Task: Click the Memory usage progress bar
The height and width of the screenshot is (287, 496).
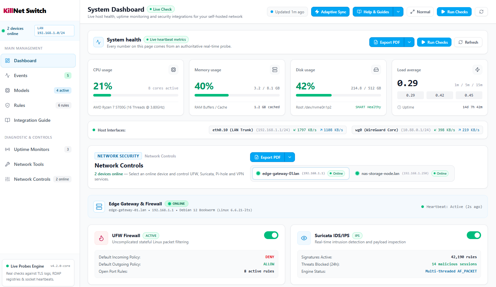Action: coord(237,95)
